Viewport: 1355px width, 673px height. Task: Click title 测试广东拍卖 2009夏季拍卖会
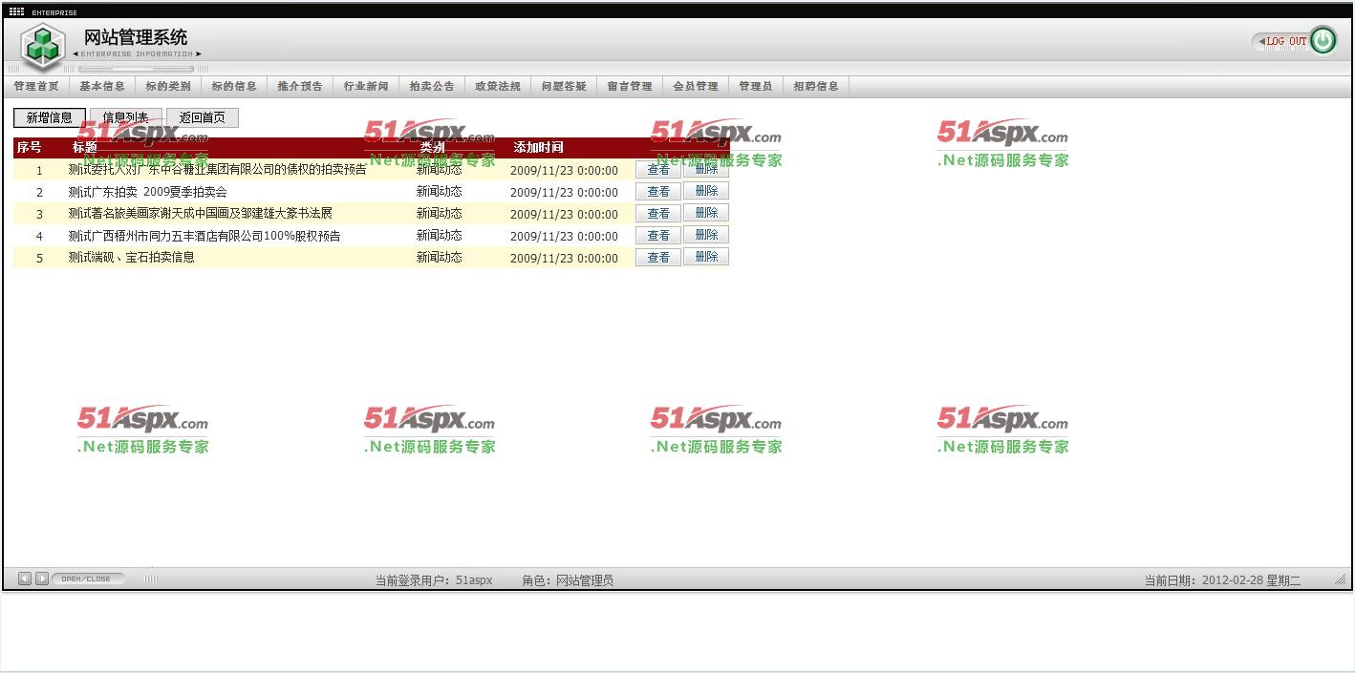(147, 191)
